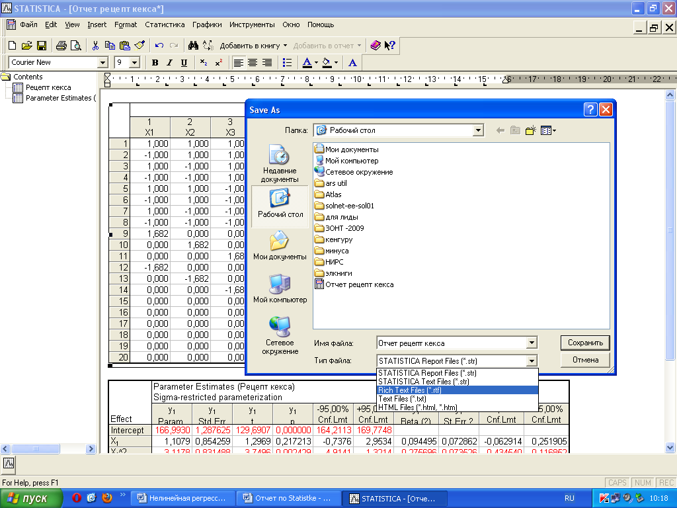Go to Мои документы in places bar
Viewport: 677px width, 508px height.
pos(280,245)
